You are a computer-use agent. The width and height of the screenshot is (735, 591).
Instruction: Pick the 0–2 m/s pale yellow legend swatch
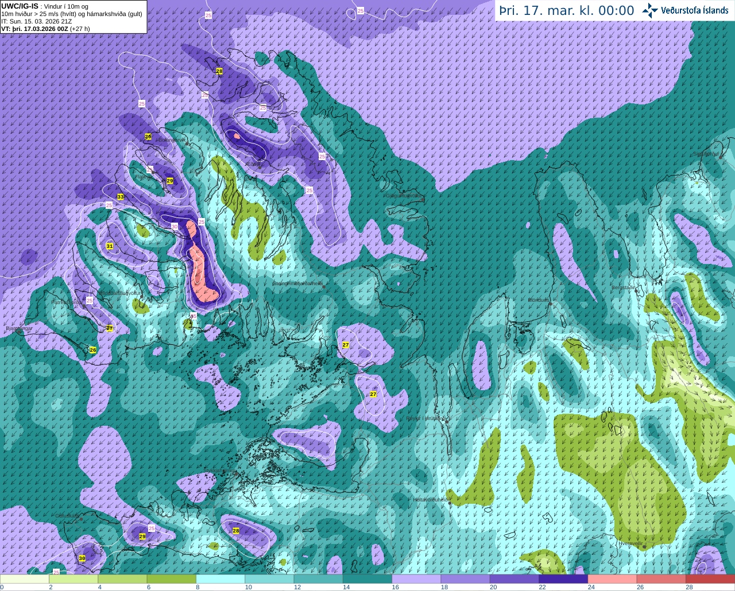(x=25, y=579)
